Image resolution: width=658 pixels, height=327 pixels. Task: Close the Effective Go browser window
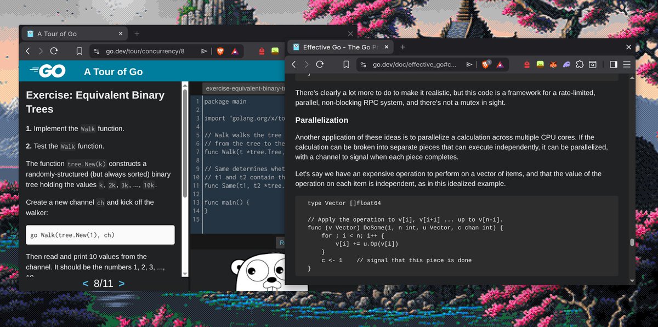pos(628,47)
